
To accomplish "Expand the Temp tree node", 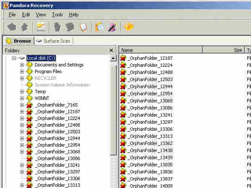I will point(22,91).
